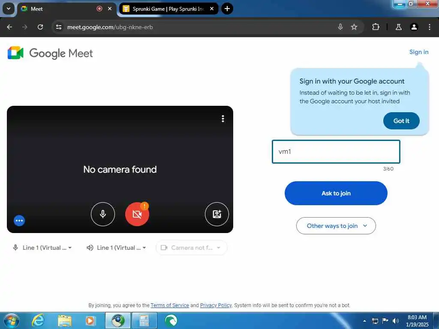
Task: Click the recording indicator on the Meet tab
Action: (99, 9)
